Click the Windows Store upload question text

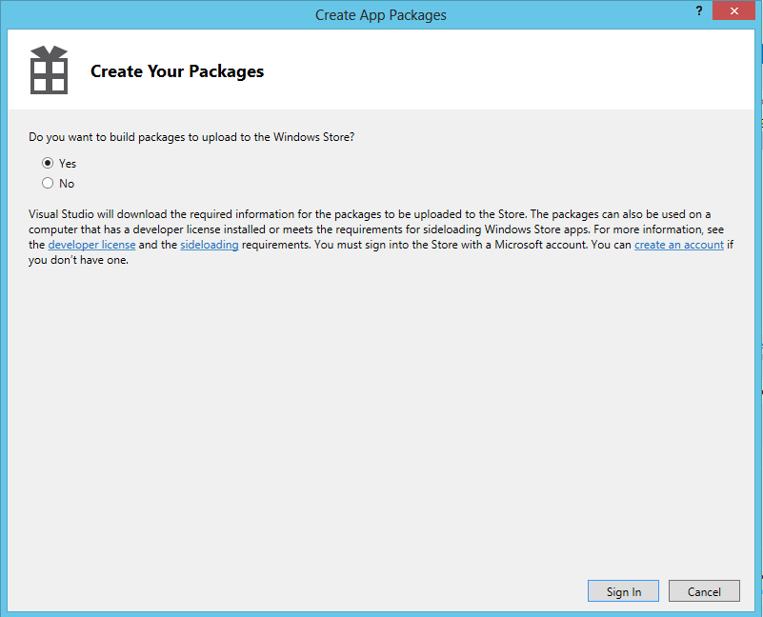[x=191, y=137]
